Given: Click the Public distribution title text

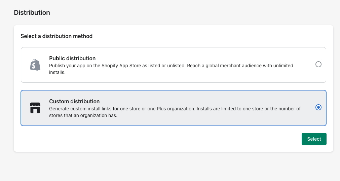Looking at the screenshot, I should tap(72, 58).
